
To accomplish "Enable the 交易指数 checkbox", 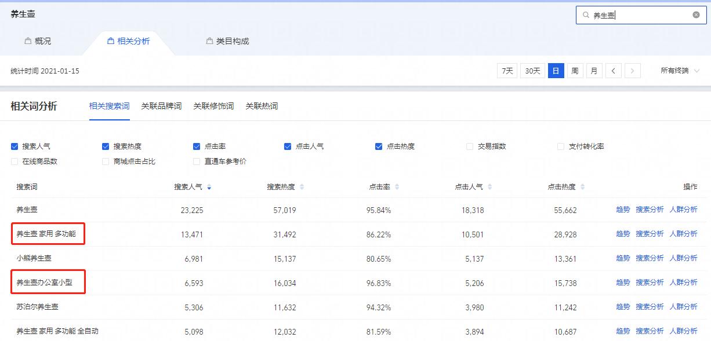I will click(x=470, y=146).
